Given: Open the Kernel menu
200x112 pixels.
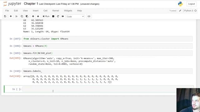Looking at the screenshot, I should 56,11.
